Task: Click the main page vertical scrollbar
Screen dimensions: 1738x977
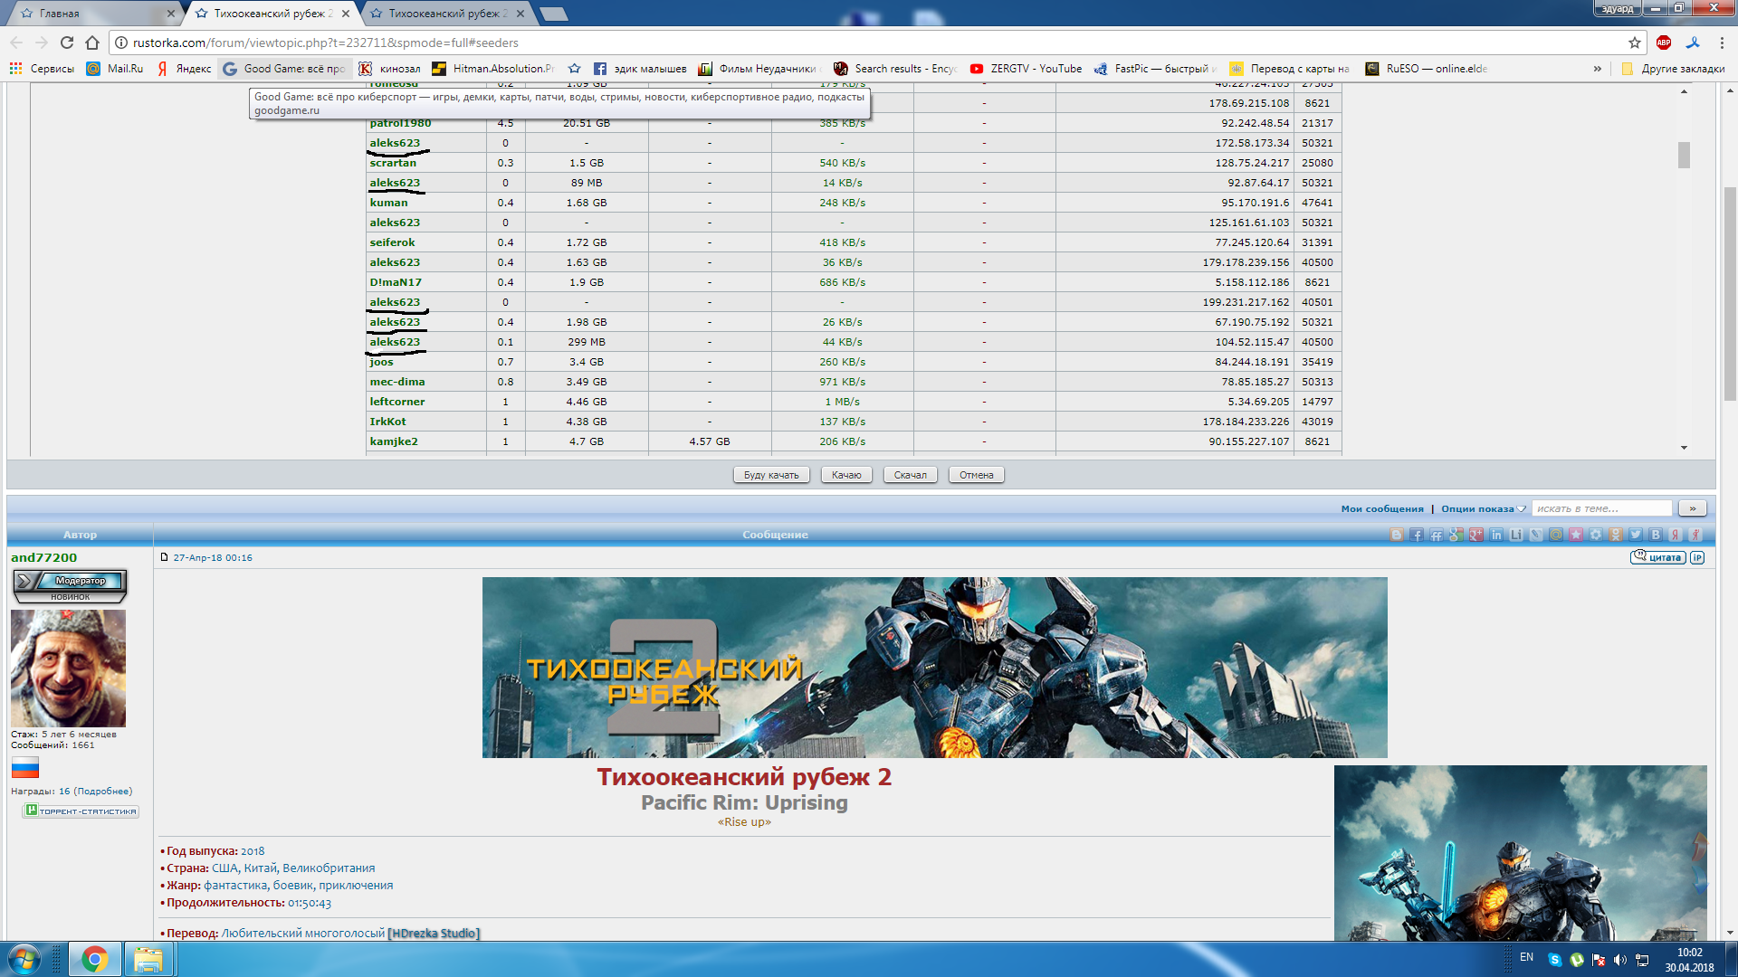Action: 1730,294
